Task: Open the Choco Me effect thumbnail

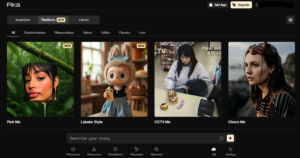Action: 262,79
